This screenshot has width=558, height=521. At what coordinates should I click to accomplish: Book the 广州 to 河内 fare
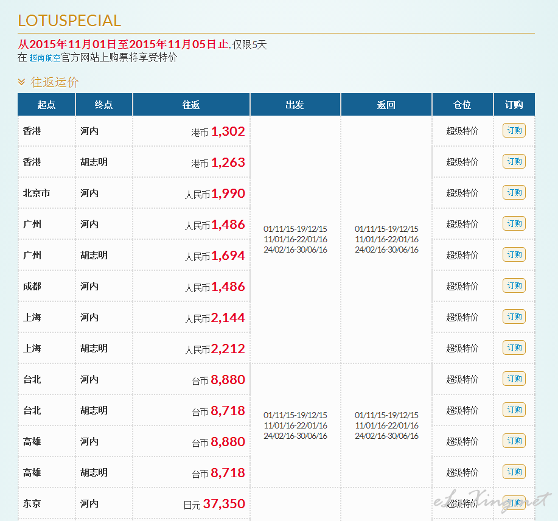(x=514, y=223)
